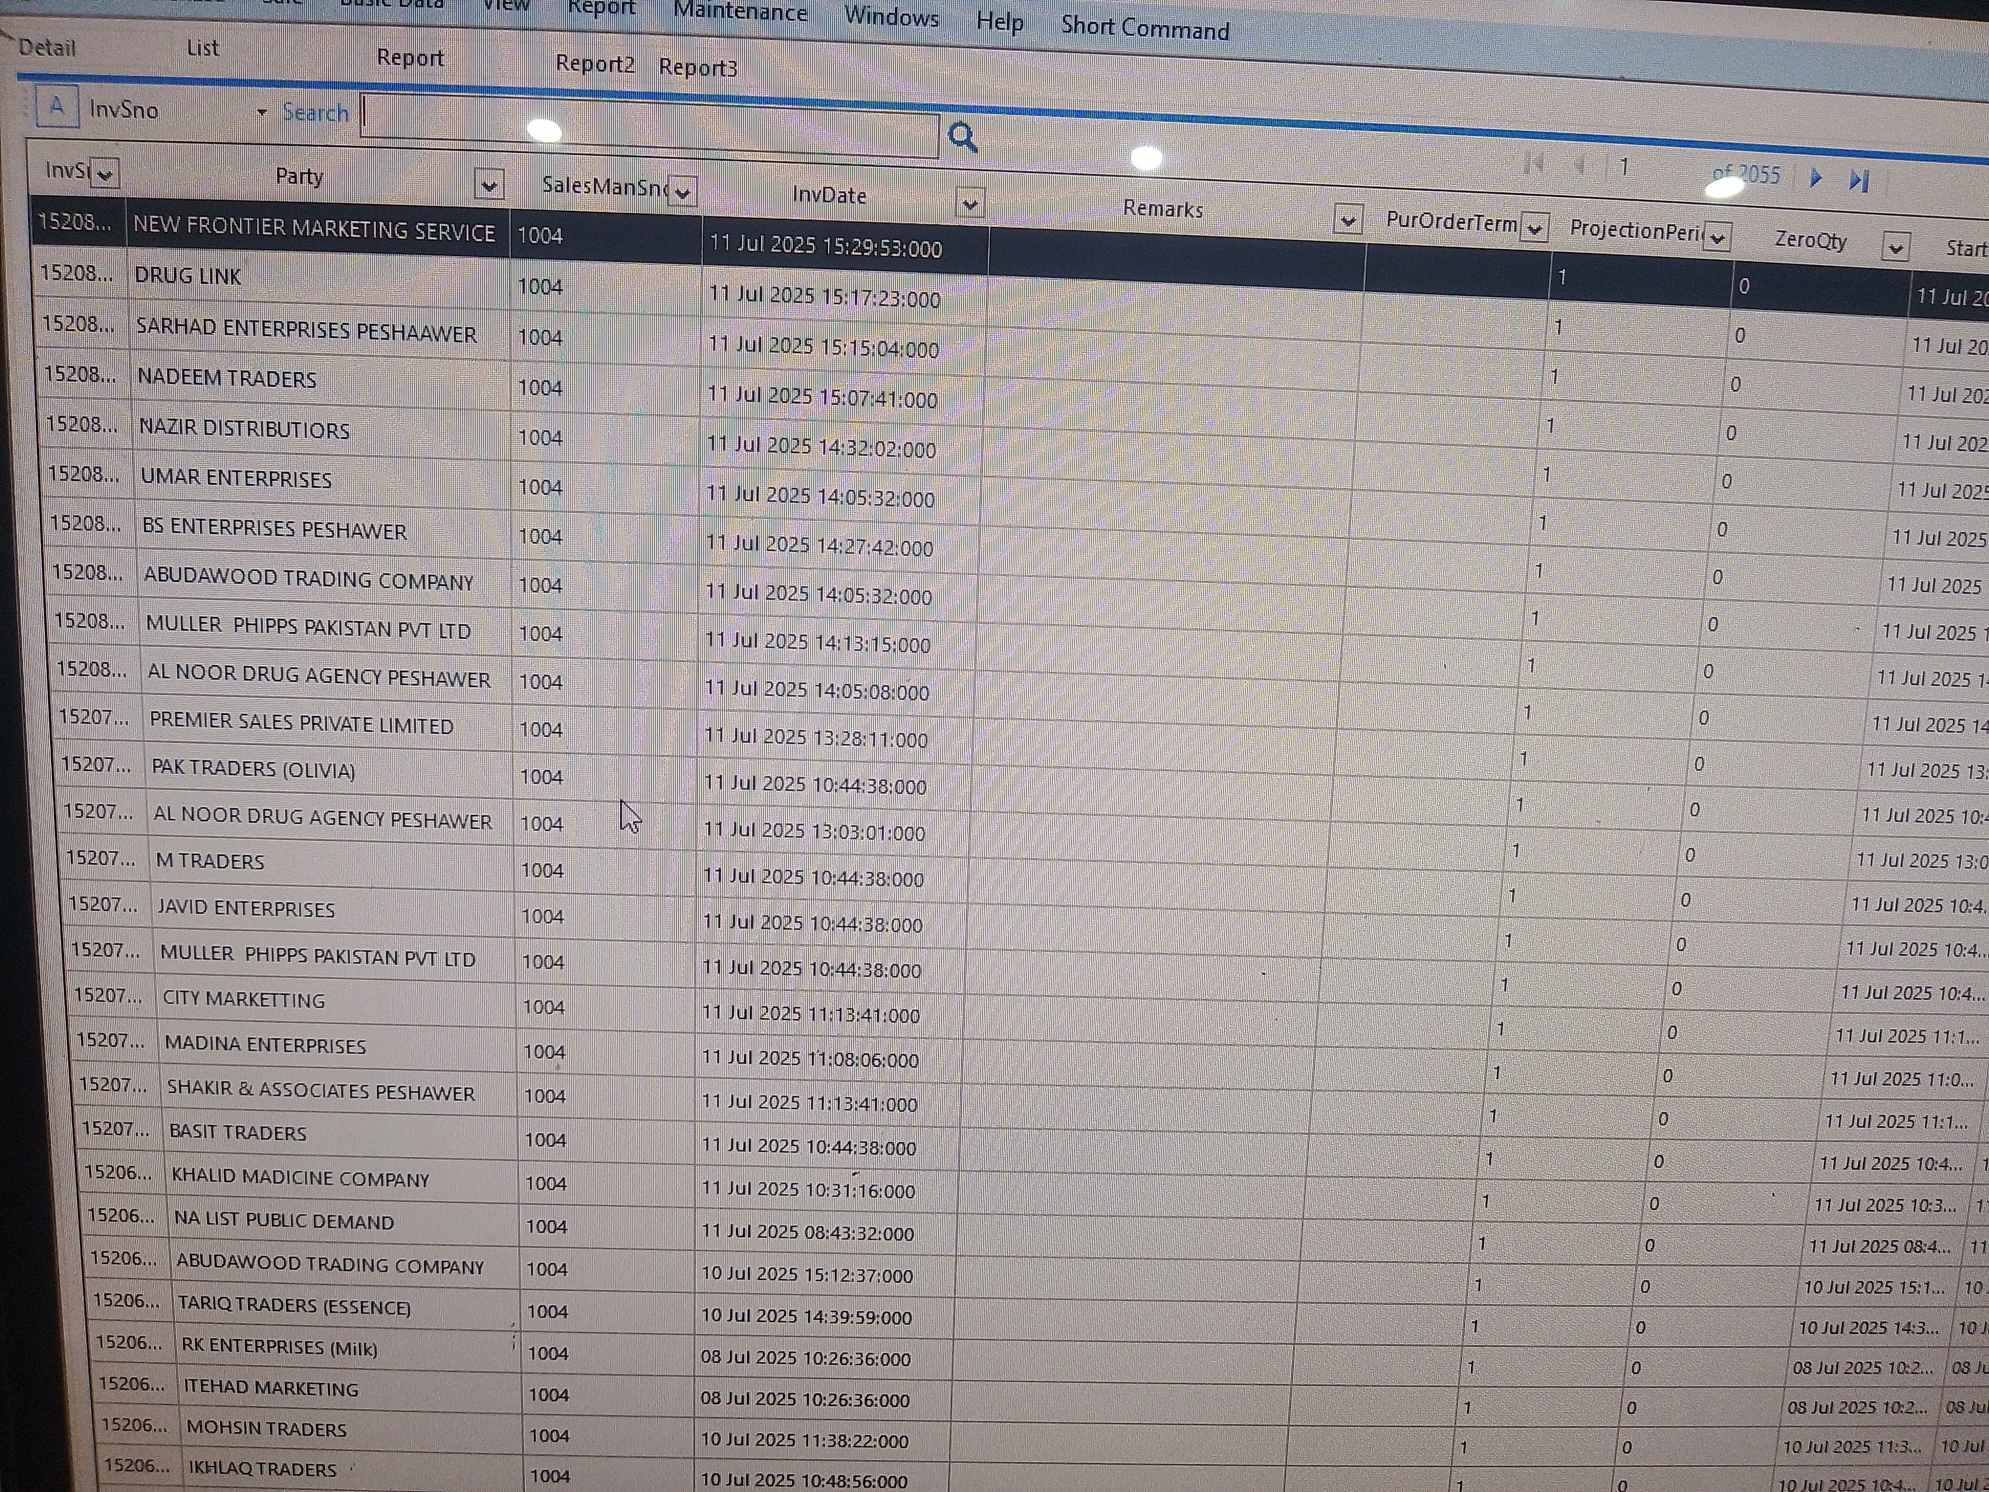Open Party column filter dropdown
The width and height of the screenshot is (1989, 1492).
(x=489, y=185)
